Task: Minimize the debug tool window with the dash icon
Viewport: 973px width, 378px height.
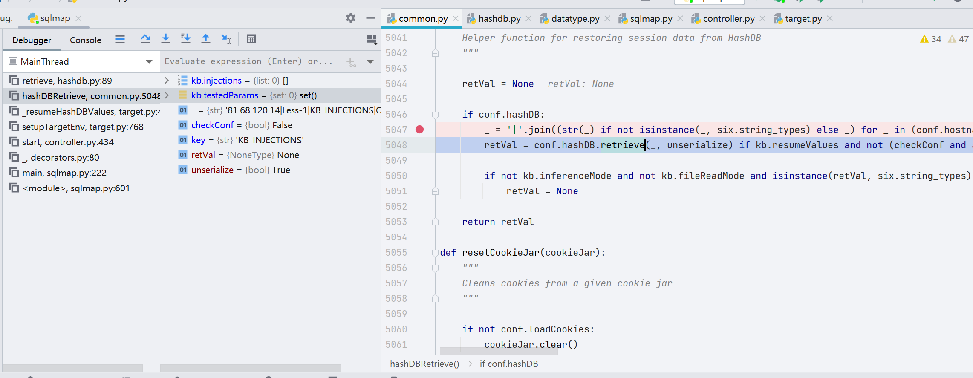Action: 370,18
